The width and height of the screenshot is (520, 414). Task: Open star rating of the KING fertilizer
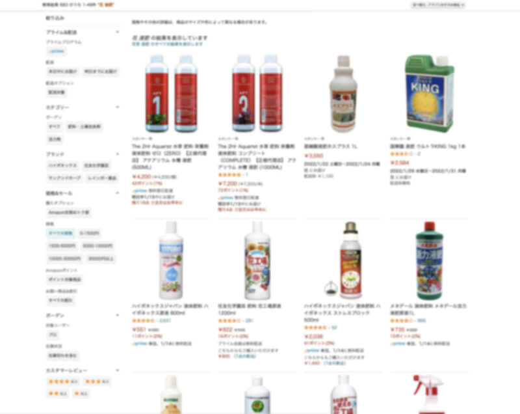[401, 154]
